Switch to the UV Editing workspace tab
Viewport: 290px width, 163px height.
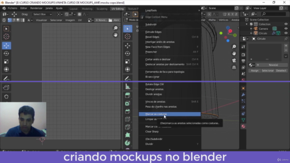tap(117, 9)
